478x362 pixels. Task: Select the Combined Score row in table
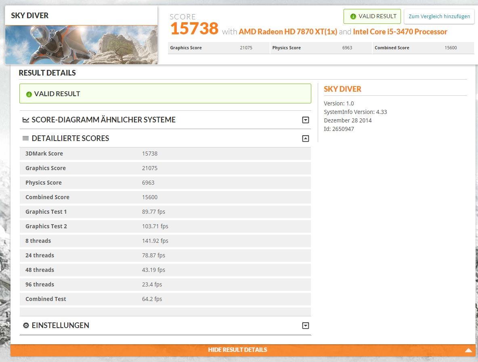pyautogui.click(x=165, y=197)
